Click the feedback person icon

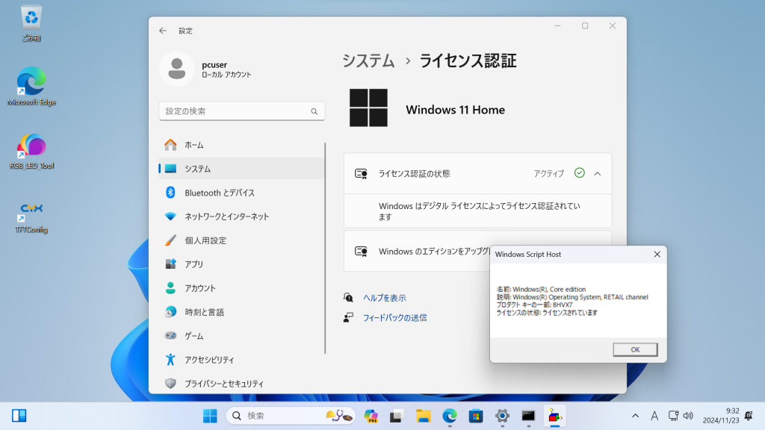pyautogui.click(x=348, y=317)
